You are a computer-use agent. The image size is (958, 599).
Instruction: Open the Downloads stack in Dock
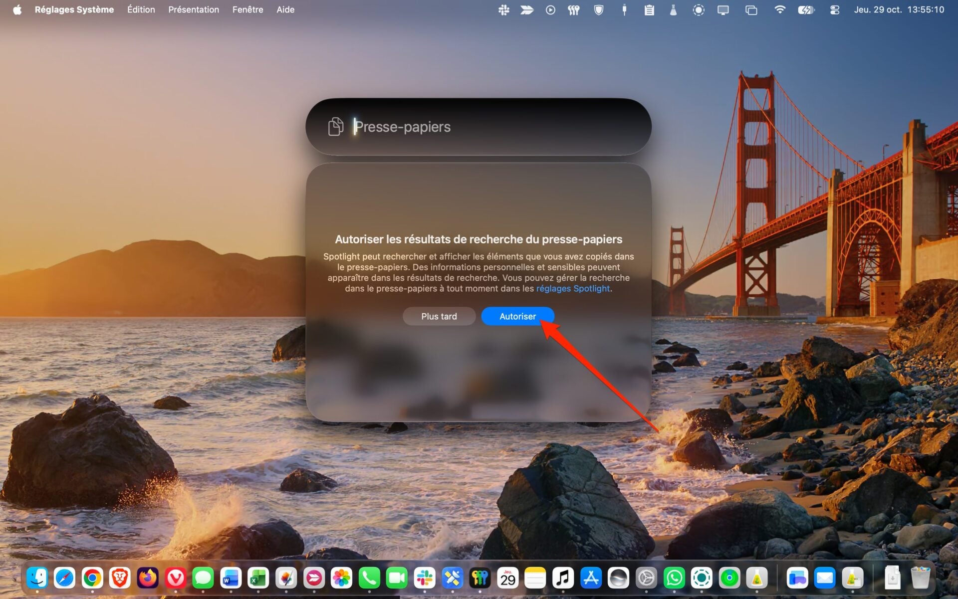pos(893,578)
